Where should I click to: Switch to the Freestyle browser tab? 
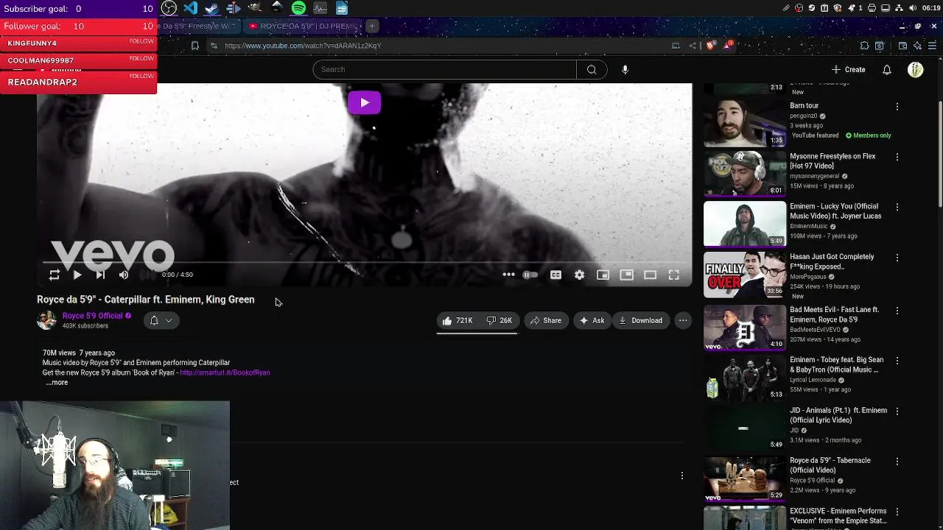197,26
